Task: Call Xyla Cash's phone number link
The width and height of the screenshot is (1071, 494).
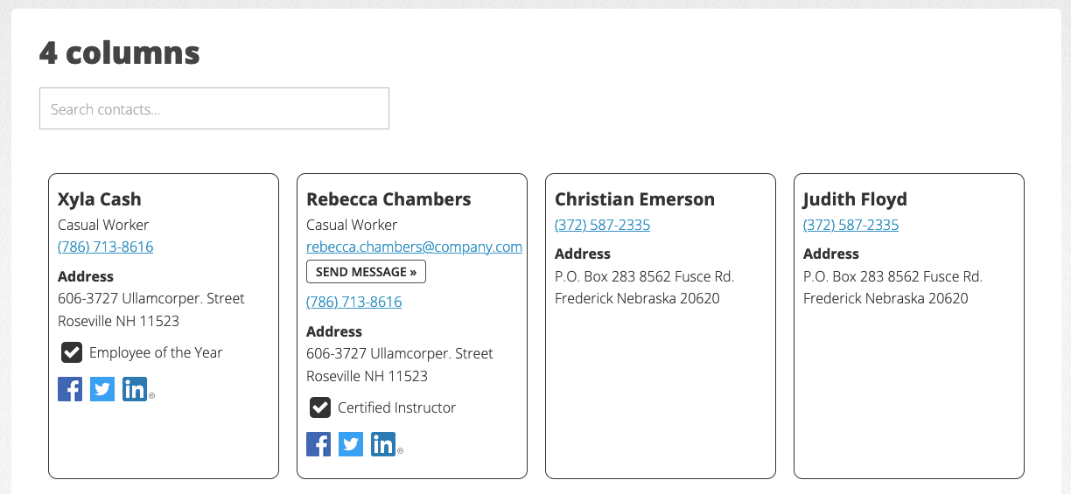Action: tap(105, 247)
